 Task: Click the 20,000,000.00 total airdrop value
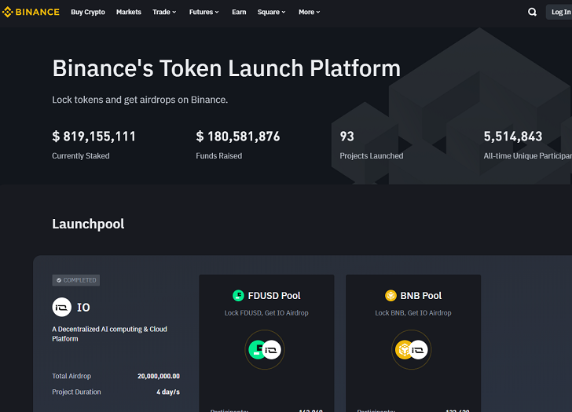tap(159, 376)
